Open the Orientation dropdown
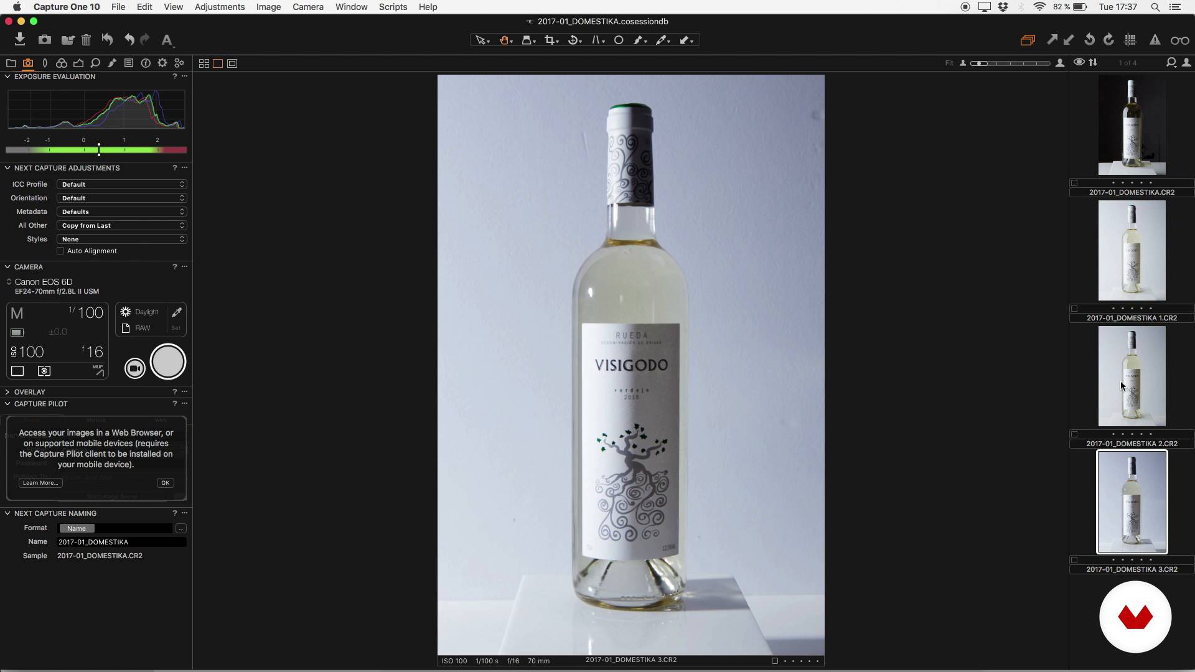The width and height of the screenshot is (1195, 672). [x=122, y=198]
